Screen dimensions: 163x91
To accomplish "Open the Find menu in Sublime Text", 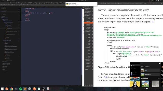I will point(12,5).
